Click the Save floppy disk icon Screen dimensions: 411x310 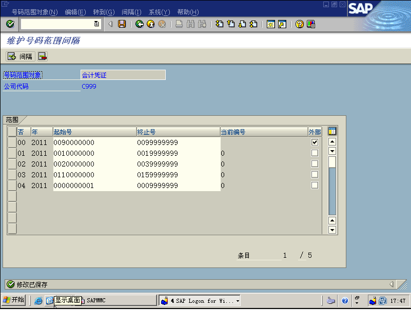click(x=122, y=24)
